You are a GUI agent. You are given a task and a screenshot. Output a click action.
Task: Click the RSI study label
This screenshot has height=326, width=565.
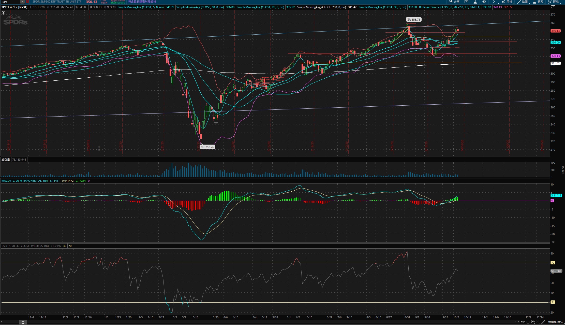pyautogui.click(x=25, y=246)
